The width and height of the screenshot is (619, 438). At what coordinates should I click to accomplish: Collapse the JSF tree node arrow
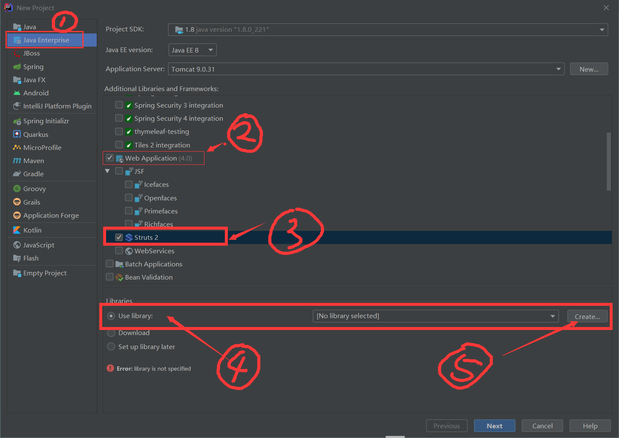[x=107, y=171]
